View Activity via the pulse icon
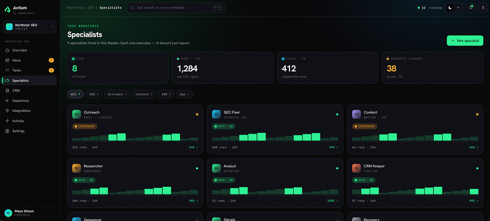The width and height of the screenshot is (490, 221). tap(7, 121)
